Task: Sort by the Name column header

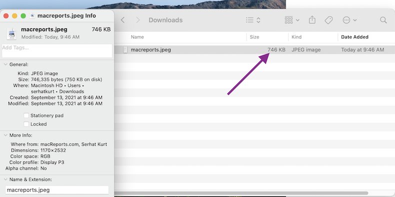Action: click(137, 37)
